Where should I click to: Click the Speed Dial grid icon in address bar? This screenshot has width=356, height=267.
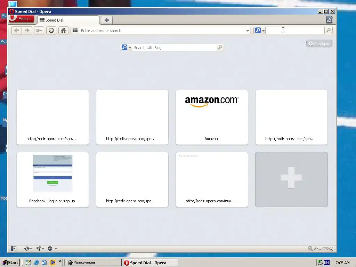75,31
